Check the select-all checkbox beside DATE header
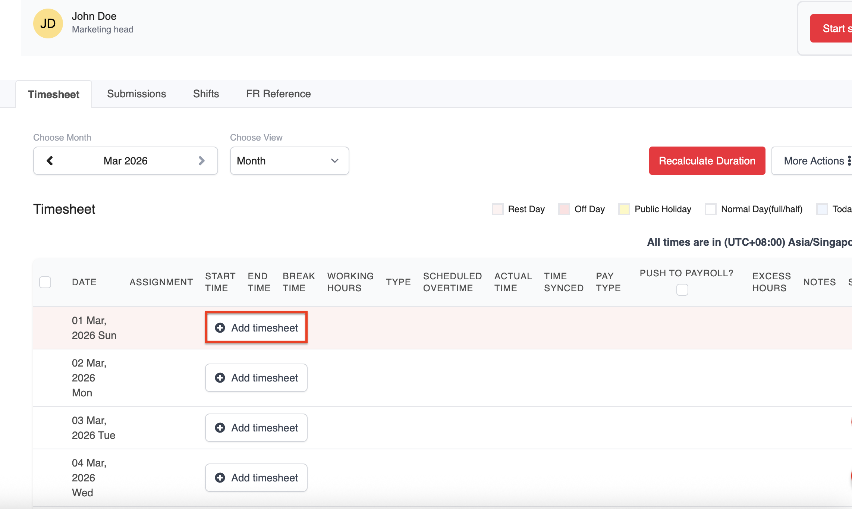This screenshot has height=509, width=852. [45, 282]
